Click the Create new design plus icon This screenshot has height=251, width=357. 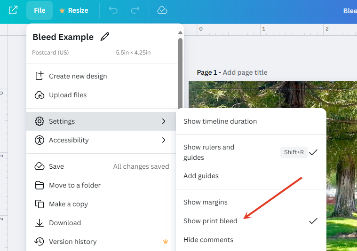point(40,76)
